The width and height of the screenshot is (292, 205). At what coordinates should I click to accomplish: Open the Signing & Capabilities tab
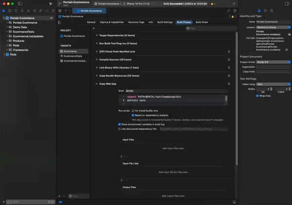point(111,22)
